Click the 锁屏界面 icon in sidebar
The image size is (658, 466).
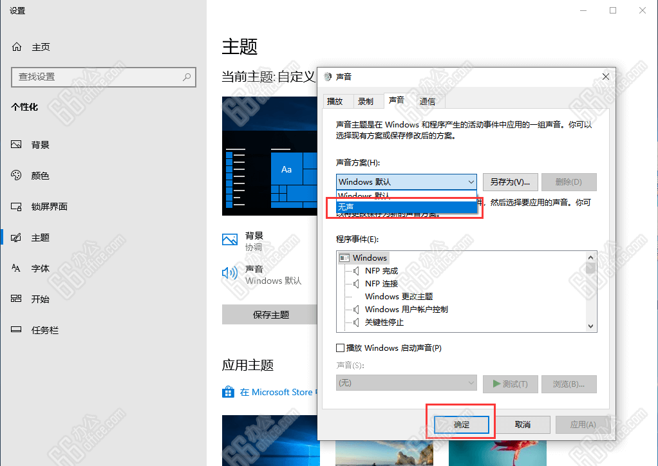16,207
